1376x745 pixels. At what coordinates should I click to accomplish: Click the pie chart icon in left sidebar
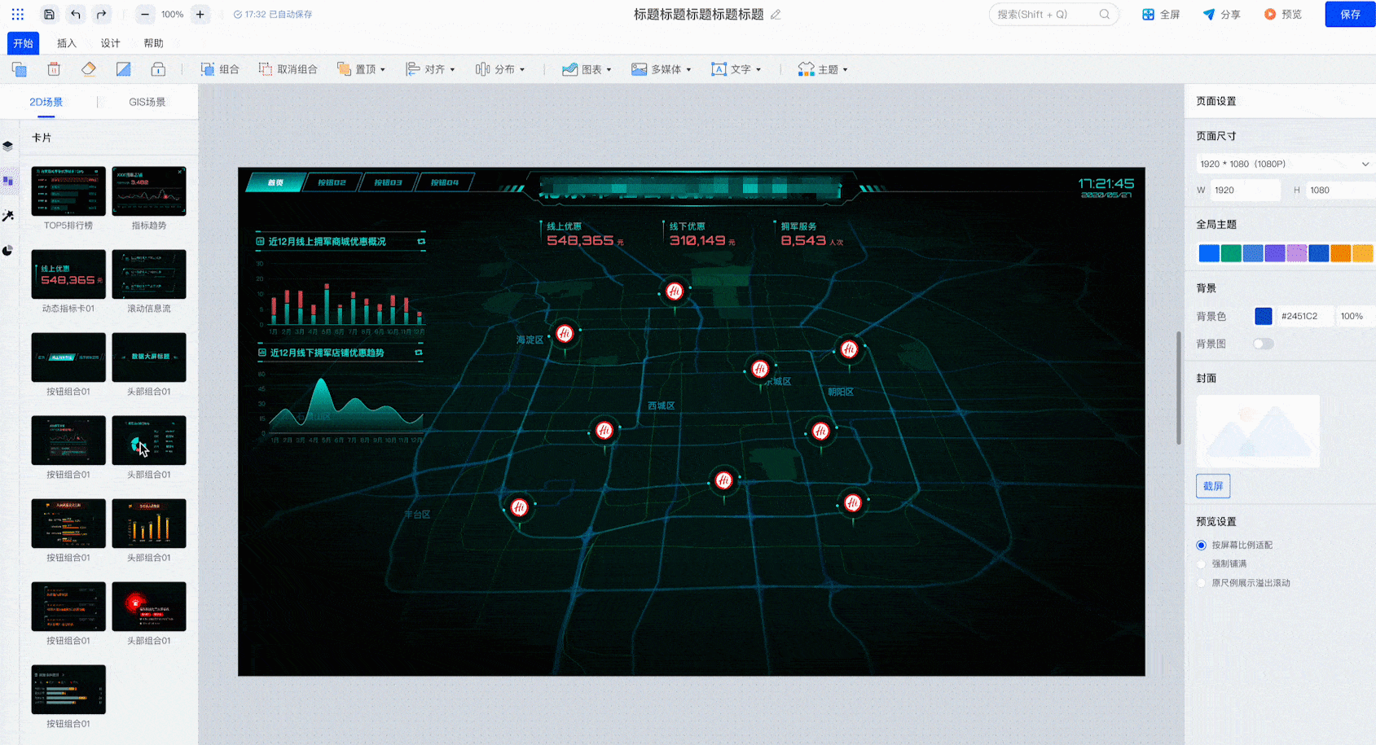point(8,251)
